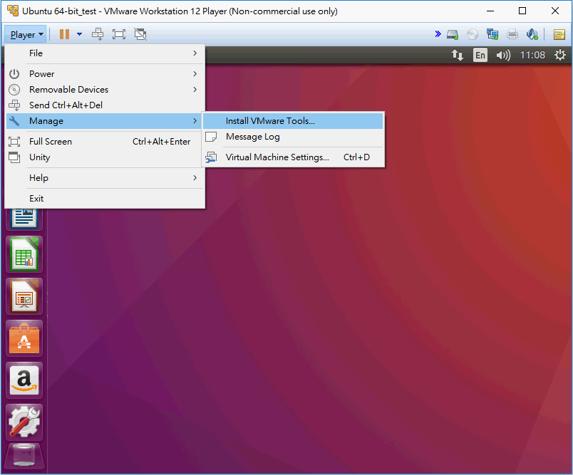This screenshot has width=573, height=475.
Task: Expand the Help submenu arrow
Action: 195,178
